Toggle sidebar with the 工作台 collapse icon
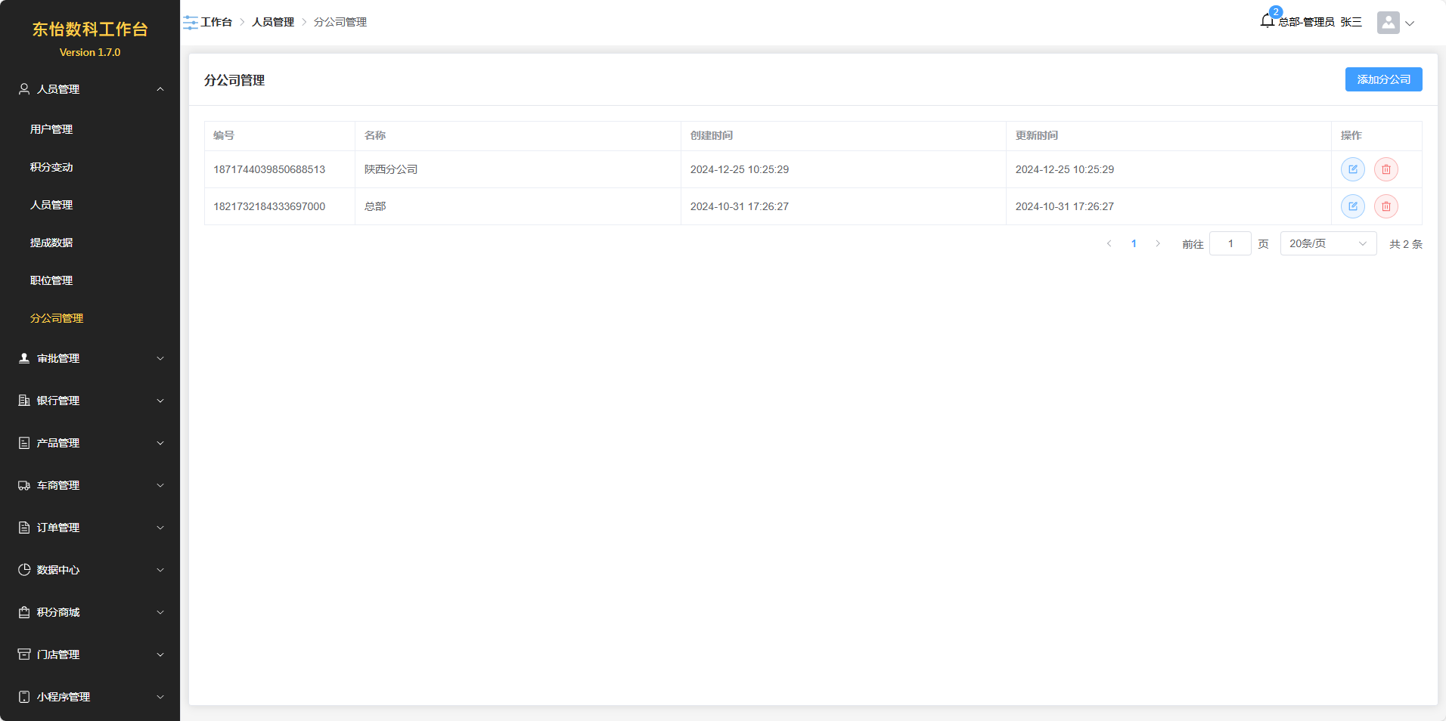The image size is (1446, 721). 190,23
